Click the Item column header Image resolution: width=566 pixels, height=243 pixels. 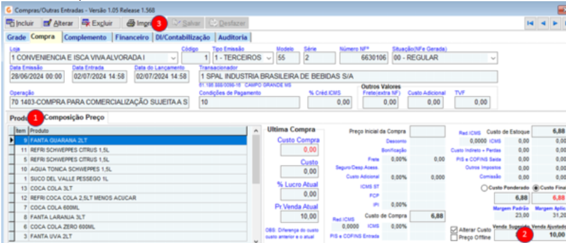[21, 130]
